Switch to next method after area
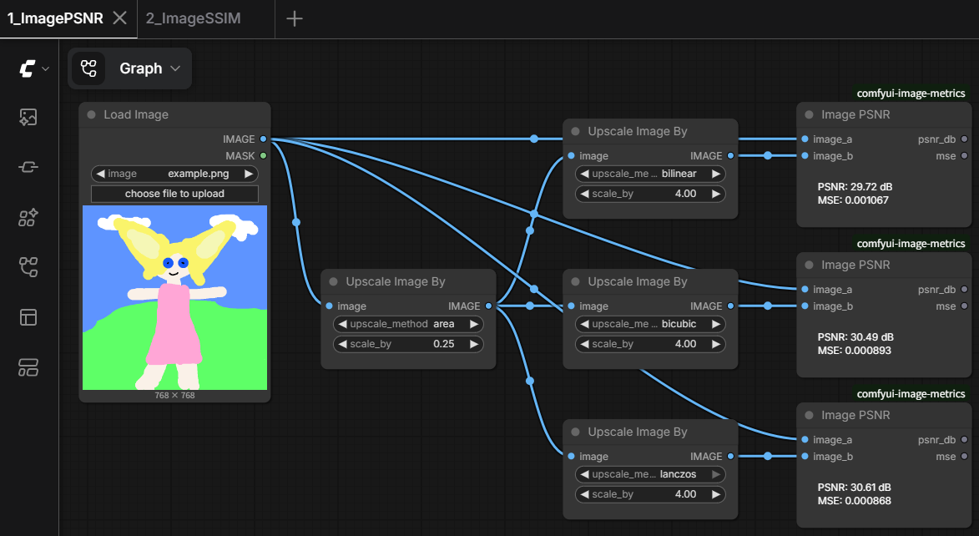This screenshot has height=536, width=979. point(474,324)
